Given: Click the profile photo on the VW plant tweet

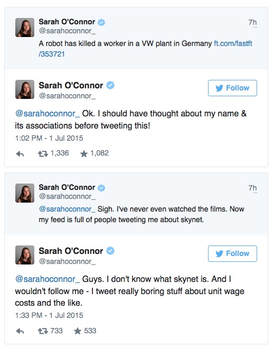Looking at the screenshot, I should [x=25, y=28].
